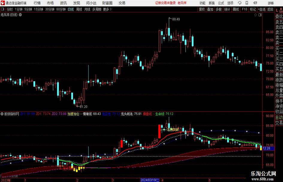283x182 pixels.
Task: Click the 2024/03/19/二 date marker
Action: coord(150,180)
